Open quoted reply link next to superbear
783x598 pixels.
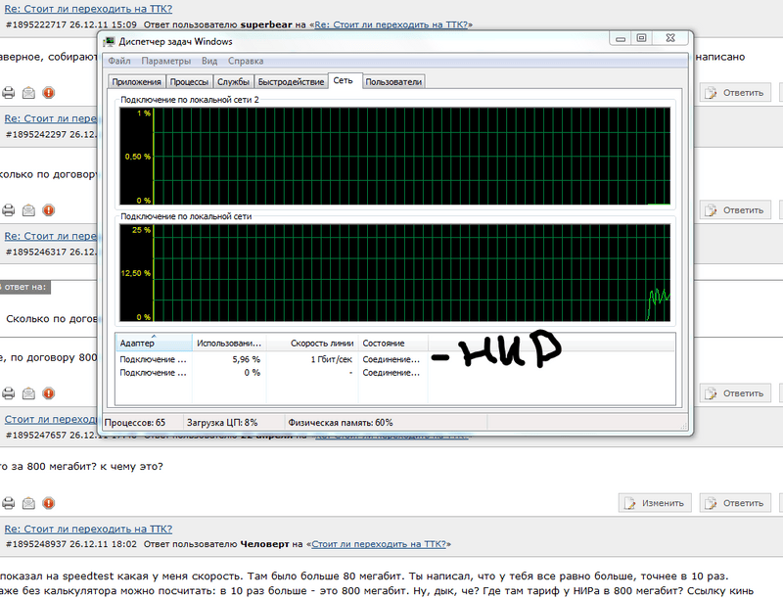pyautogui.click(x=391, y=24)
